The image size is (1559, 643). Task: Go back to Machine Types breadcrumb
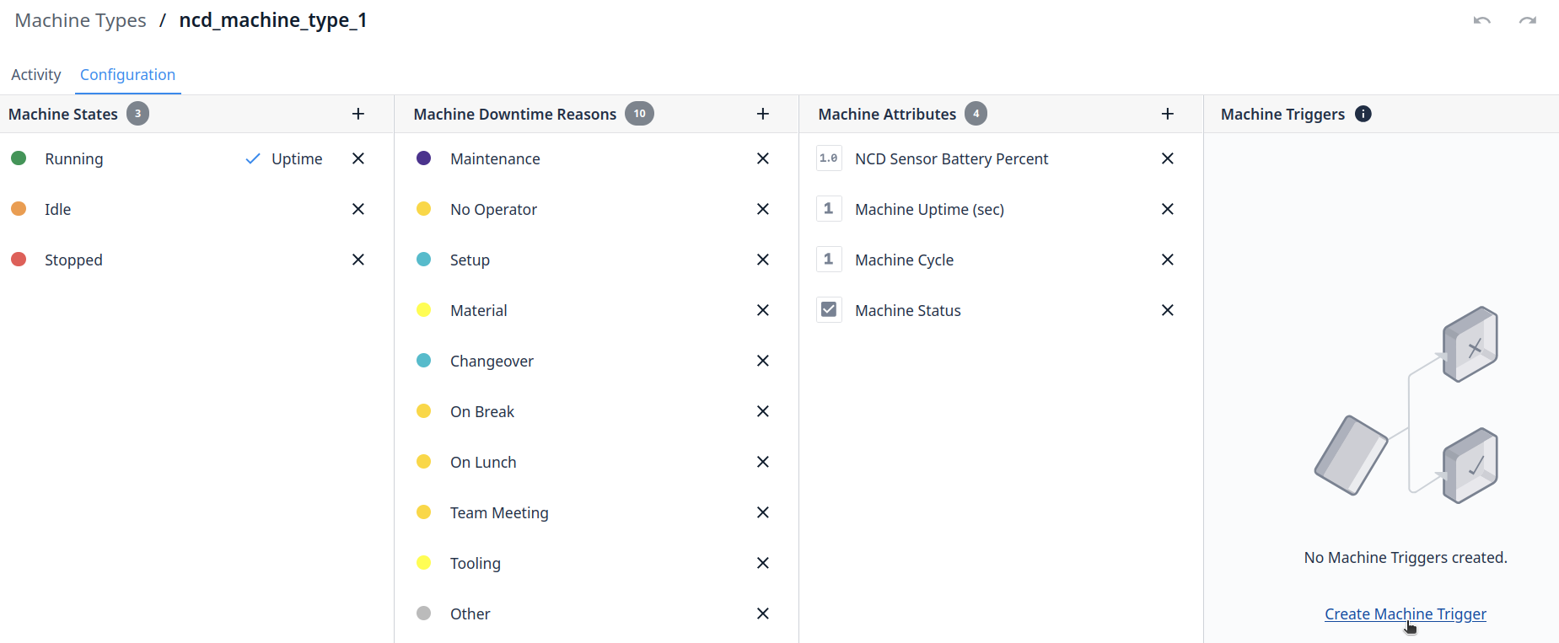click(80, 20)
